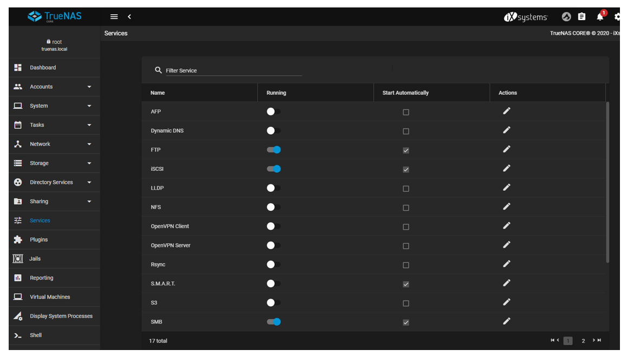Edit the iSCSI service configuration
The height and width of the screenshot is (356, 627).
(x=507, y=169)
